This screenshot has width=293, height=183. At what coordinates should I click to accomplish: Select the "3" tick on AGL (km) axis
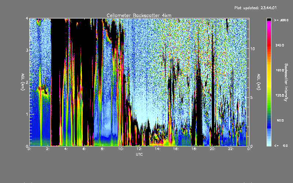click(x=27, y=50)
